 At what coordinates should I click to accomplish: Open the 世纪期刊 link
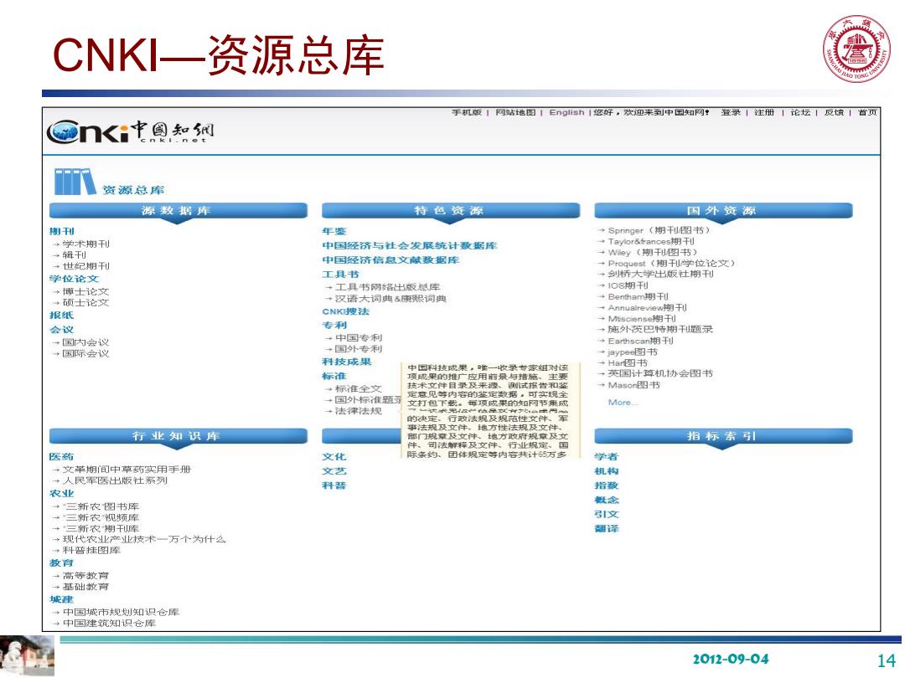86,266
